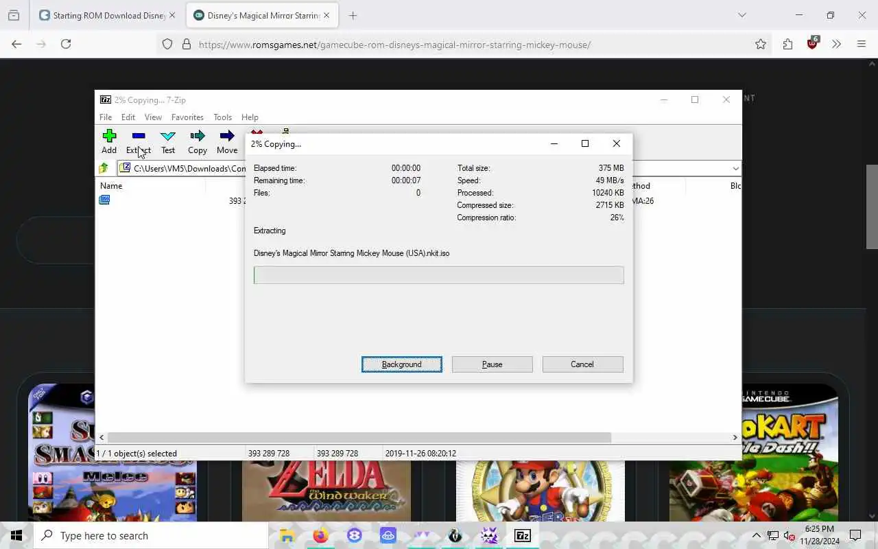Screen dimensions: 878x549
Task: Open the network status tray icon
Action: [x=773, y=535]
